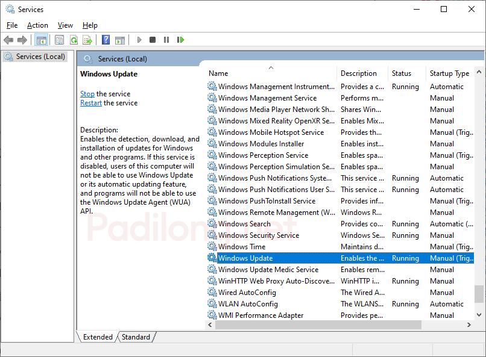Open the Action menu
The height and width of the screenshot is (357, 486).
point(37,25)
